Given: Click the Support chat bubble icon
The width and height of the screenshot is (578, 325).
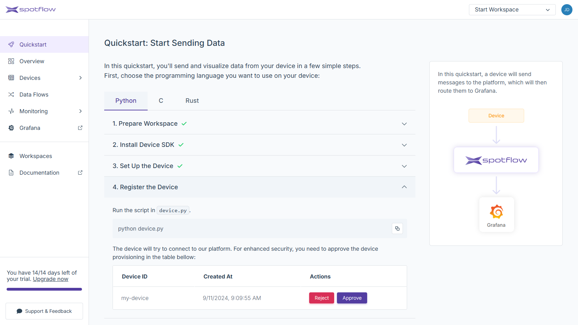Looking at the screenshot, I should [x=19, y=311].
